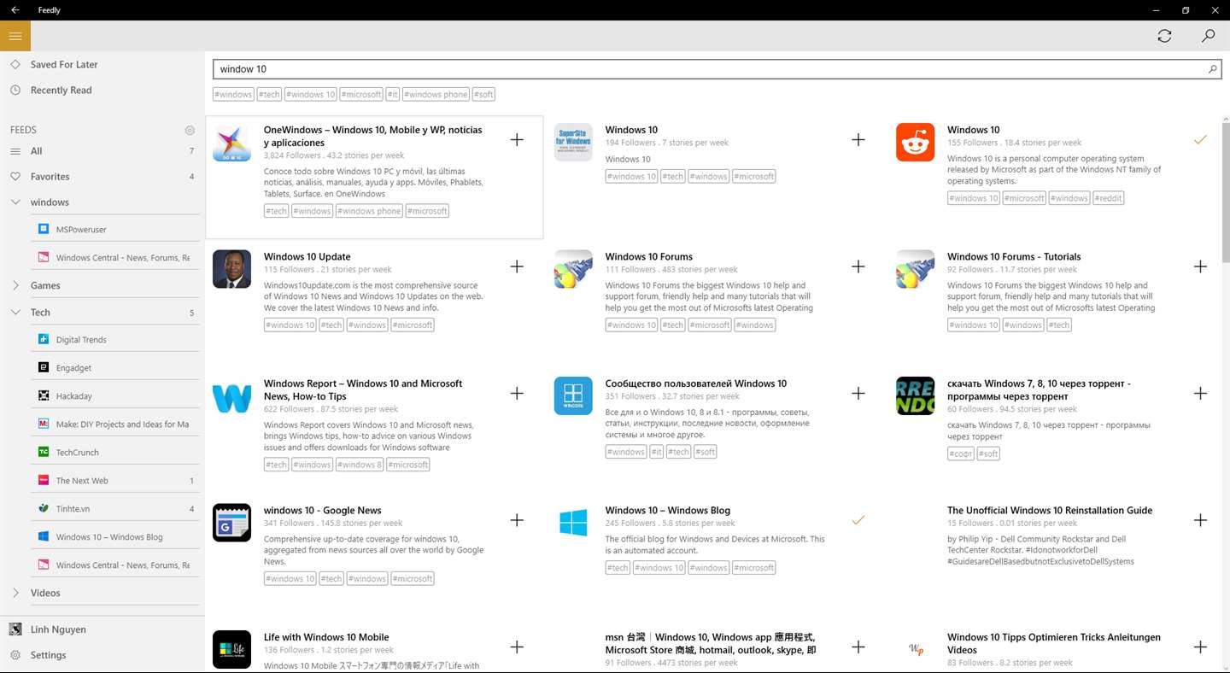Add Windows 10 Update feed
The image size is (1230, 673).
517,266
